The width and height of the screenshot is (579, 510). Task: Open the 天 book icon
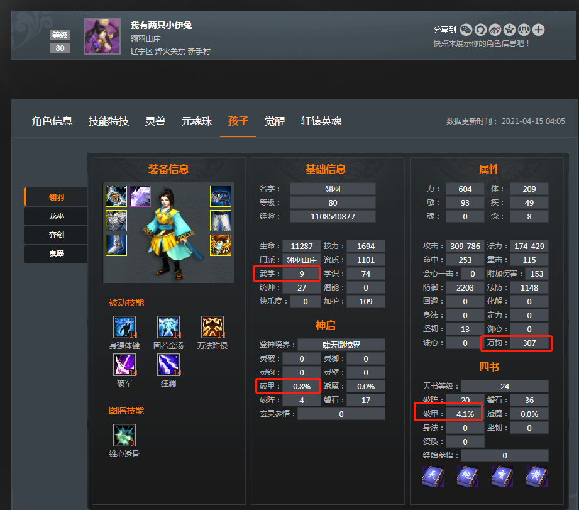[x=433, y=477]
